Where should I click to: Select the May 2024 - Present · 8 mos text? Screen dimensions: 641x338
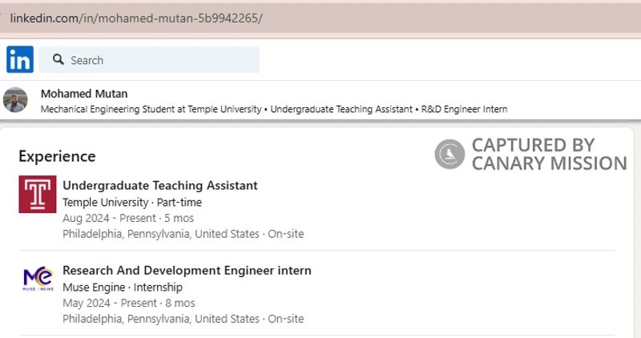tap(129, 304)
